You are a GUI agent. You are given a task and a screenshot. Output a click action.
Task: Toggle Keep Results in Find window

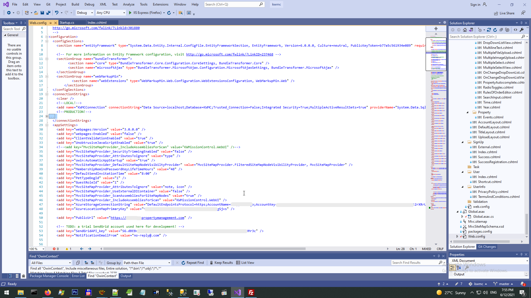221,263
